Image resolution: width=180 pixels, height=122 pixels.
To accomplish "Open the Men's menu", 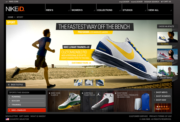I will (50, 10).
